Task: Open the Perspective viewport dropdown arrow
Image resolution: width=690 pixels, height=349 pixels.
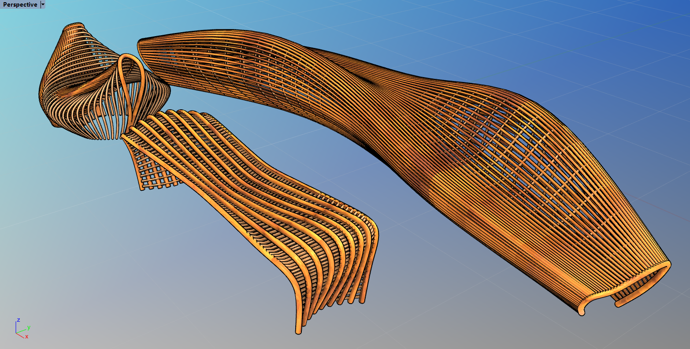Action: 43,4
